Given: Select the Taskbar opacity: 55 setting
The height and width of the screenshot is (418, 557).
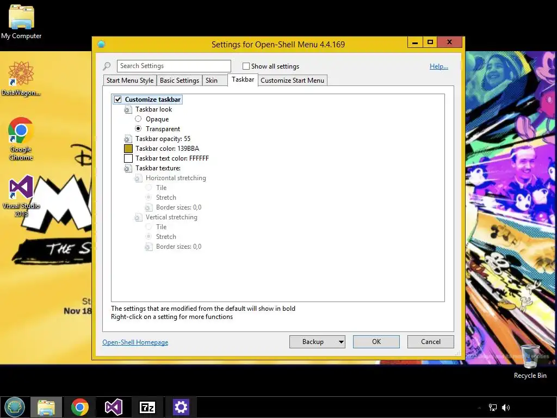Looking at the screenshot, I should 163,139.
